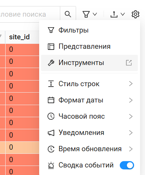
Task: Toggle the Сводка событий switch off
Action: pos(127,165)
